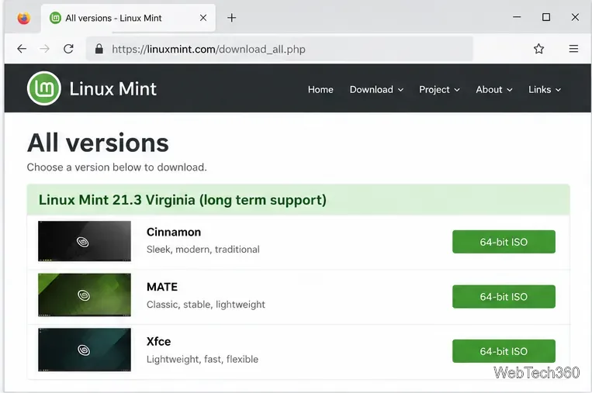Bookmark this page with the star
The image size is (592, 393).
click(x=538, y=49)
